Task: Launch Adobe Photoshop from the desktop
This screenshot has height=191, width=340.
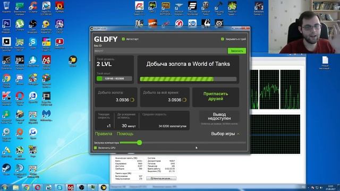Action: 6,26
